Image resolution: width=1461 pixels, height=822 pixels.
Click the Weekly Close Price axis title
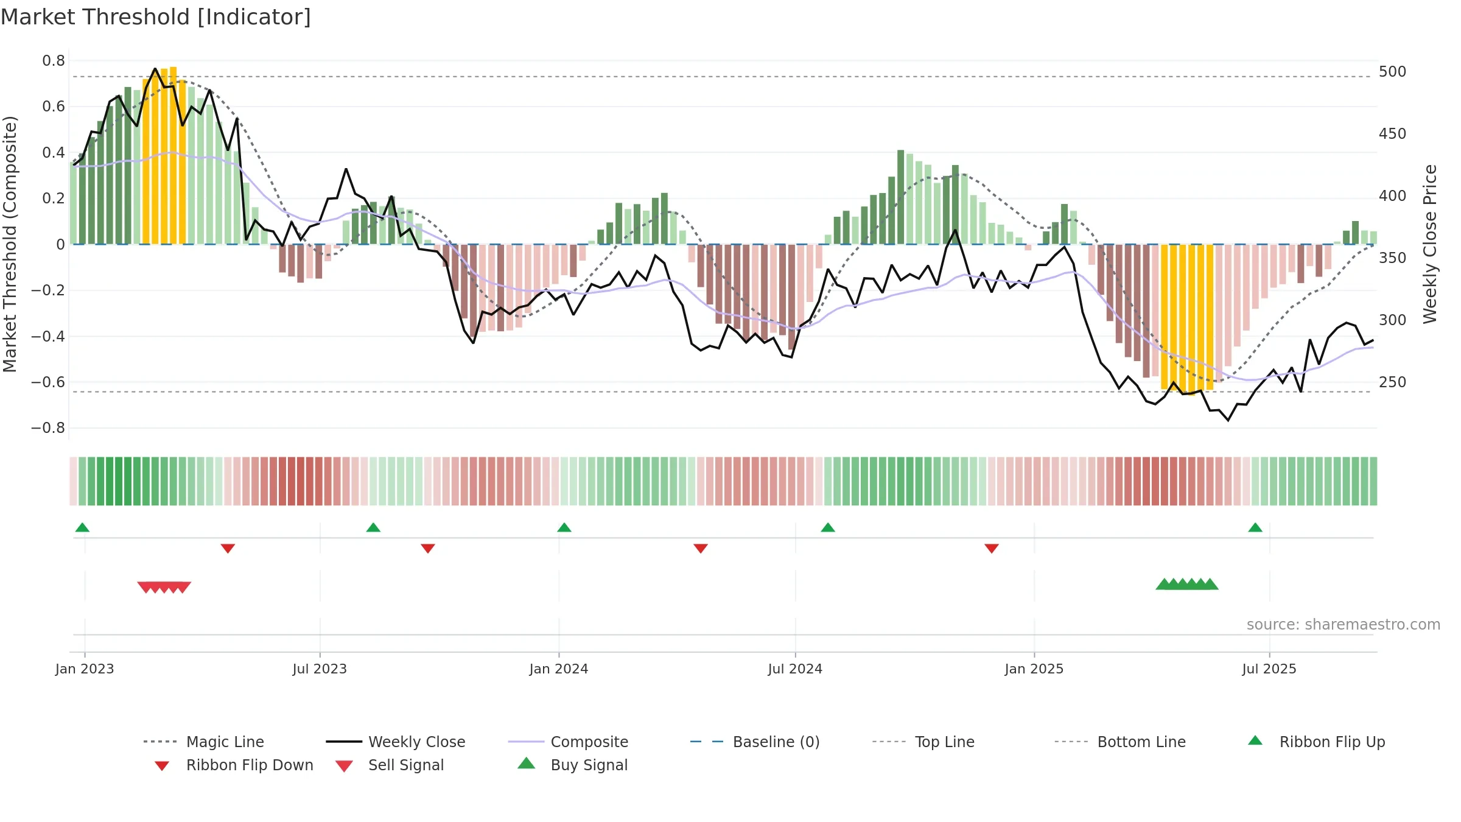(1430, 244)
